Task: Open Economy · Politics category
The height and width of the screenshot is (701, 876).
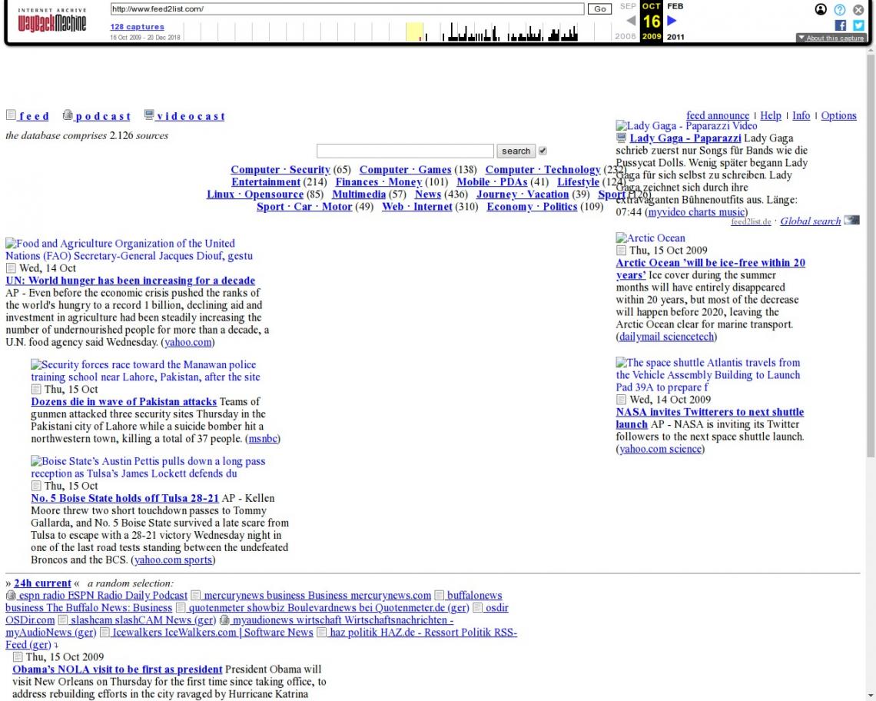Action: 532,206
